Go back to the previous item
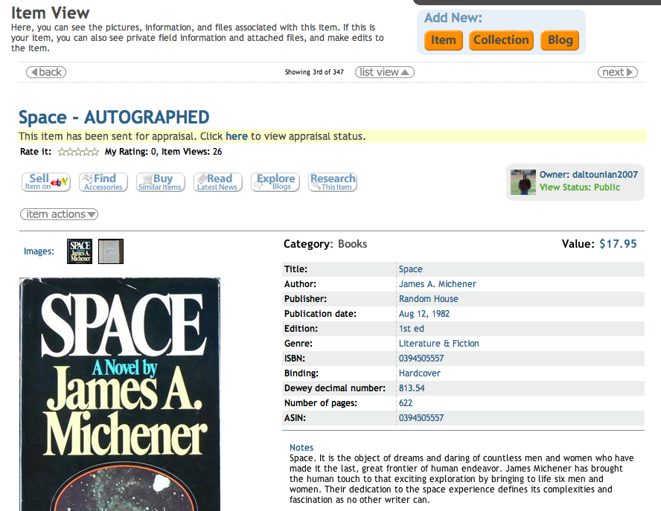 click(45, 72)
